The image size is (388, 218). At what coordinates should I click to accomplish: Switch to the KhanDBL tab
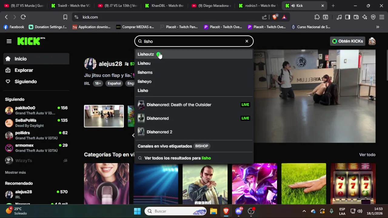click(x=164, y=5)
